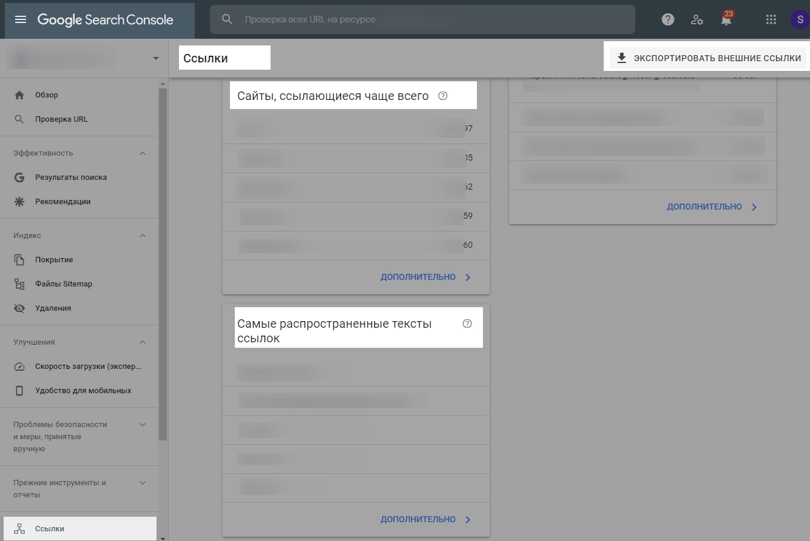Open the Проверка URL menu item
Image resolution: width=810 pixels, height=541 pixels.
point(79,119)
